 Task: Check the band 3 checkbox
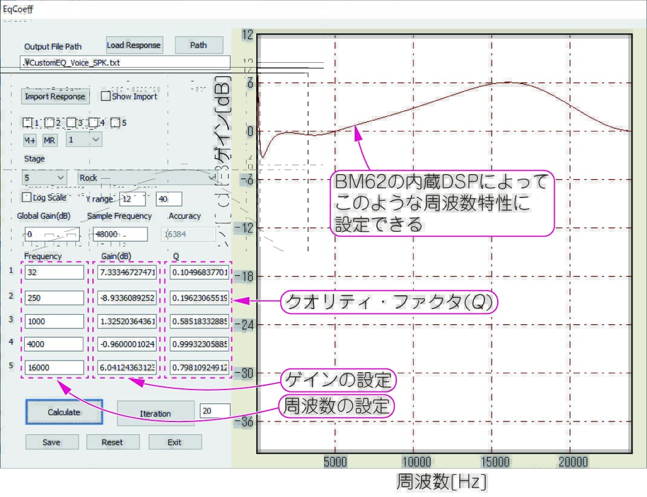pyautogui.click(x=72, y=123)
